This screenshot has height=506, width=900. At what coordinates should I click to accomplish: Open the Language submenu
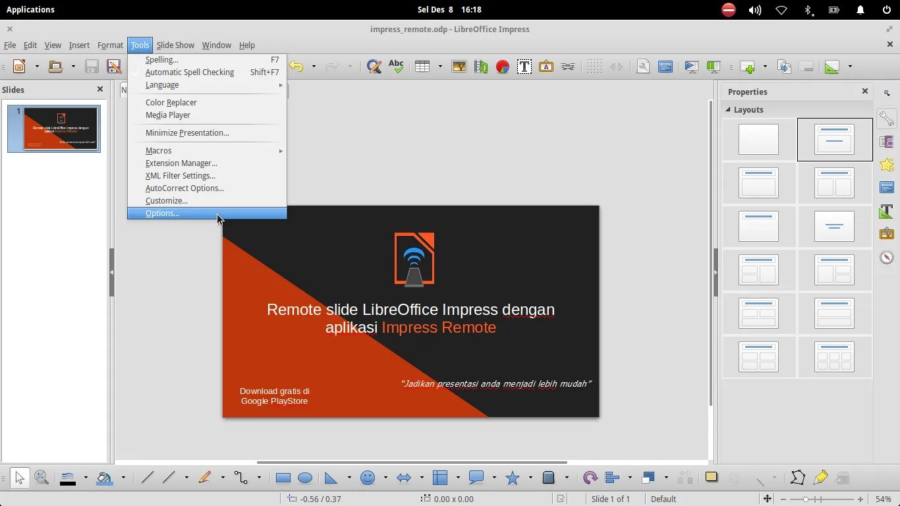coord(207,85)
